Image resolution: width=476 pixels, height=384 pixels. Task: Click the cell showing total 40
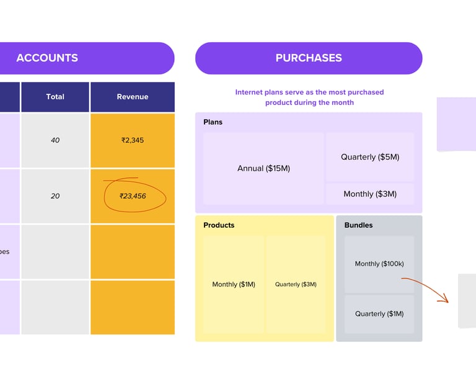coord(55,140)
